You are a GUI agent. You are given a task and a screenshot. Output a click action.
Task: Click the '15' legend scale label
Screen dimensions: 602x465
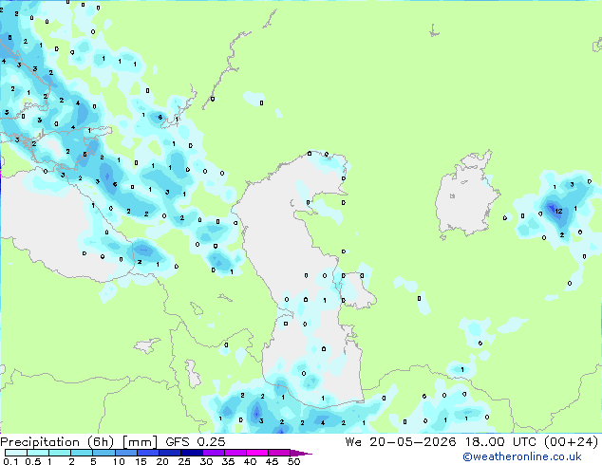click(141, 461)
